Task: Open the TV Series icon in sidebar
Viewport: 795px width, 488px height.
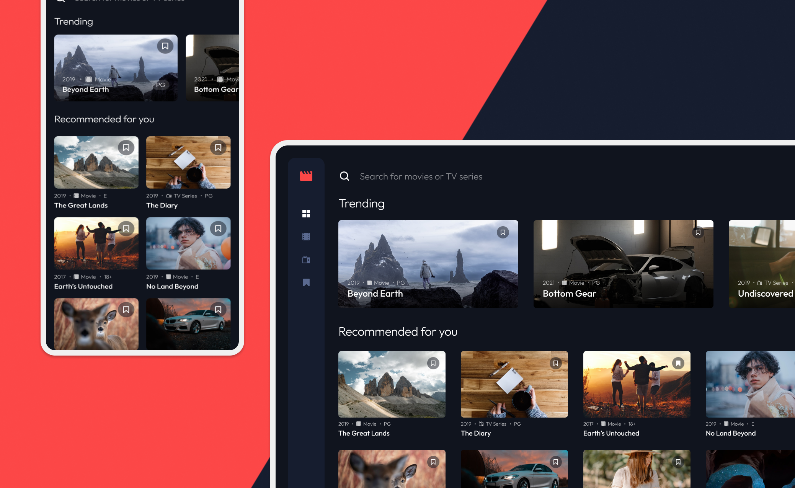Action: click(x=306, y=260)
